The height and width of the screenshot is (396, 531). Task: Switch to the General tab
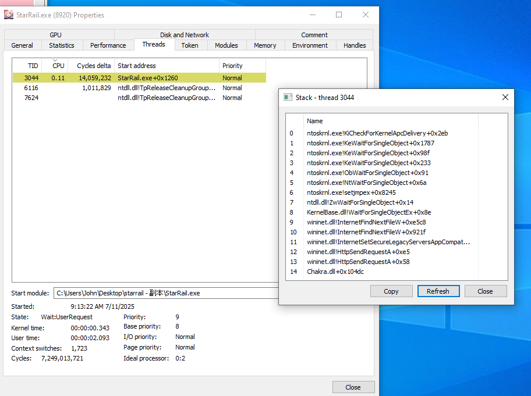click(x=22, y=45)
